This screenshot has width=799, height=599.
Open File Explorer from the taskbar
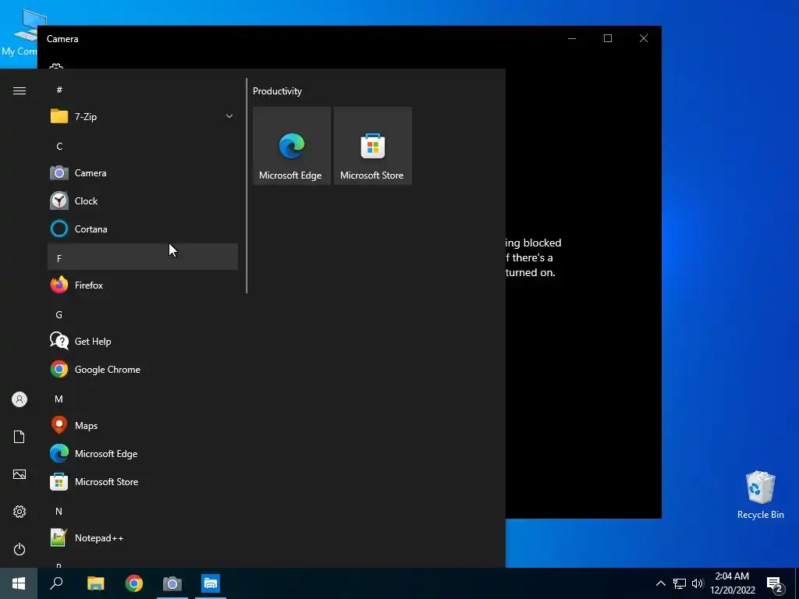[x=95, y=583]
